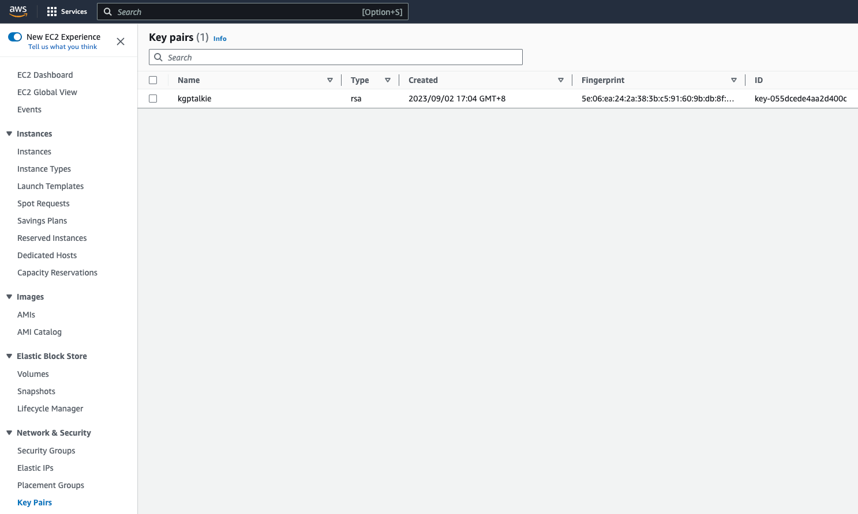
Task: Open Spot Requests page
Action: [43, 203]
